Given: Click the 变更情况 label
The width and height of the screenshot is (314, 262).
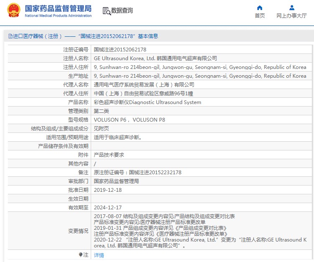Looking at the screenshot, I should tap(78, 231).
